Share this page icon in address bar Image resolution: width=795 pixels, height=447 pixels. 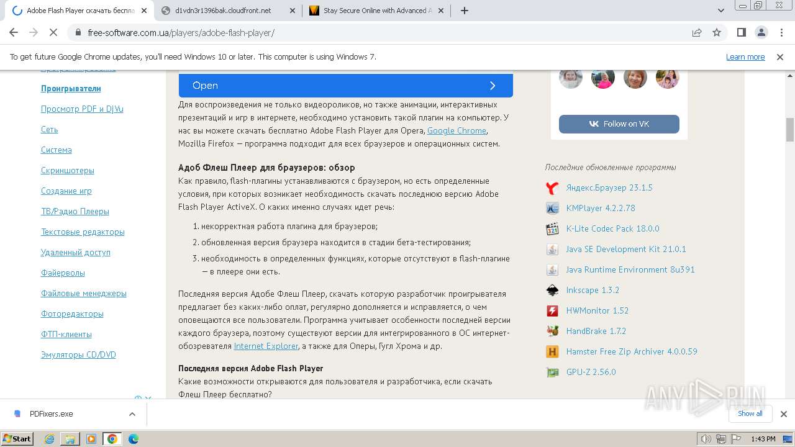pos(697,32)
